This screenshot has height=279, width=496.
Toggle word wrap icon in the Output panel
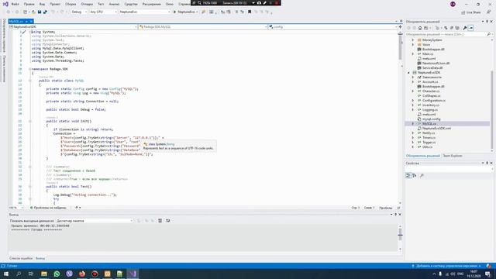point(167,221)
